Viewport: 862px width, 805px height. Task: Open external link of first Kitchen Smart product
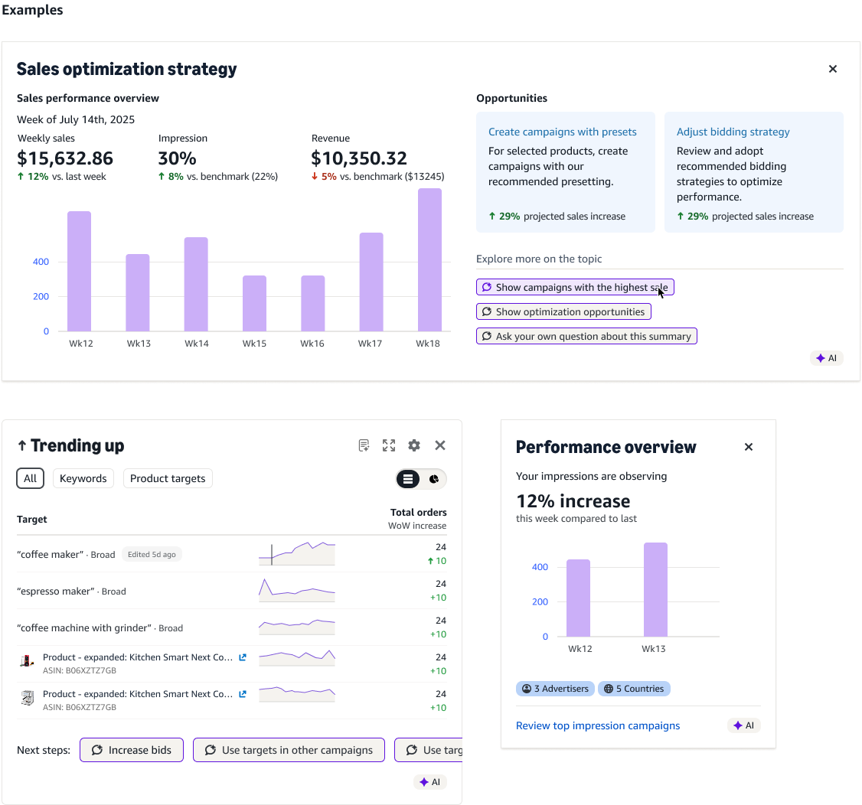[x=243, y=657]
